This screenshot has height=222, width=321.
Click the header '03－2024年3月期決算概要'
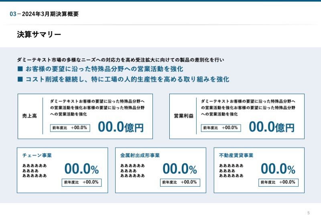[x=44, y=14]
